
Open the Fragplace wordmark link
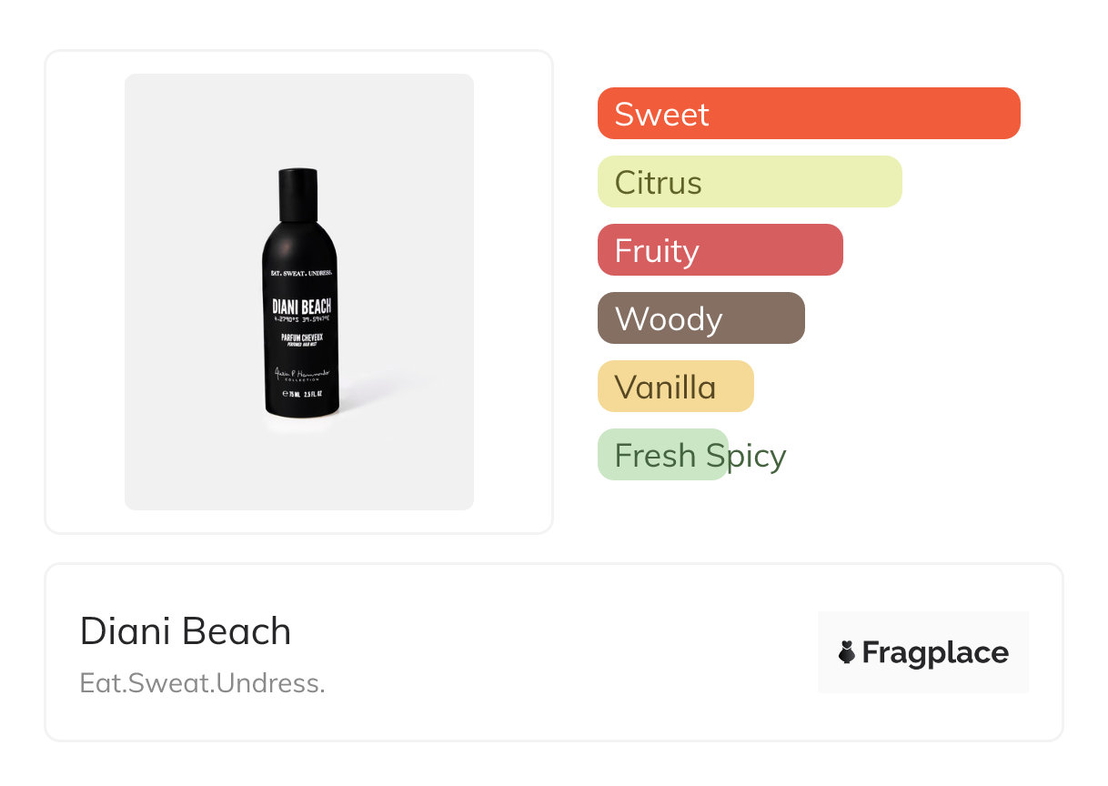coord(935,653)
